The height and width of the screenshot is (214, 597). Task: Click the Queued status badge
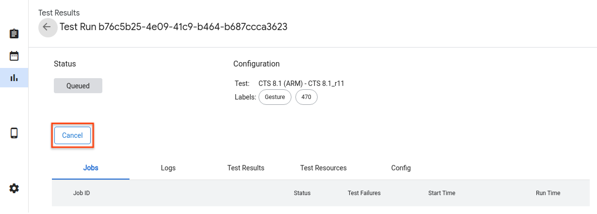78,86
